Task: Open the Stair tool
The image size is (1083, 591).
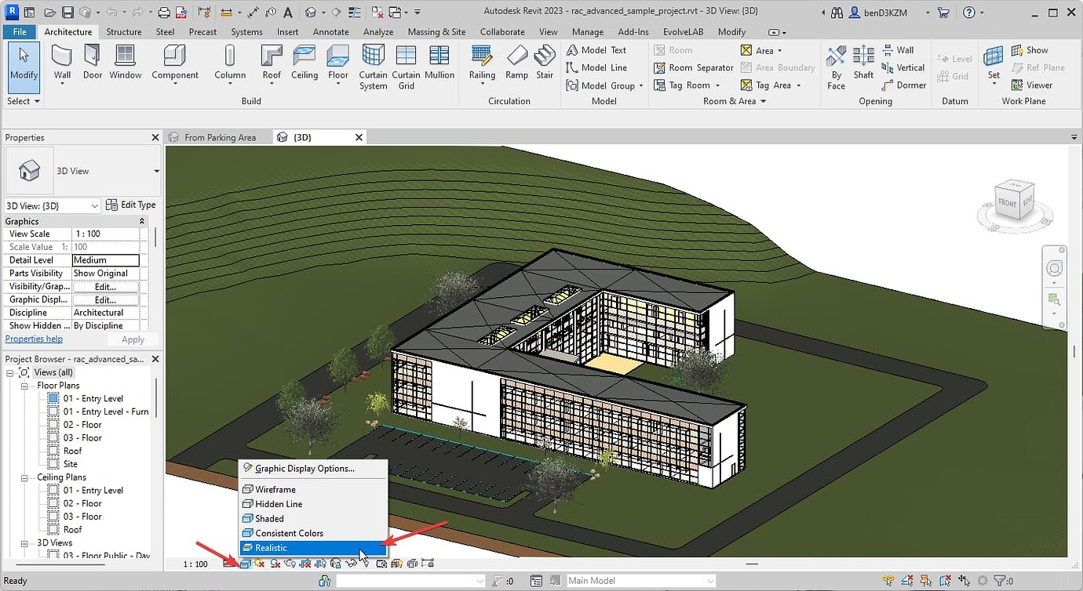Action: (545, 63)
